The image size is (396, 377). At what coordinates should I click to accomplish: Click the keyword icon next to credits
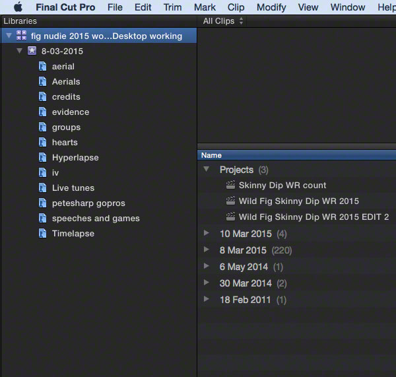coord(42,97)
